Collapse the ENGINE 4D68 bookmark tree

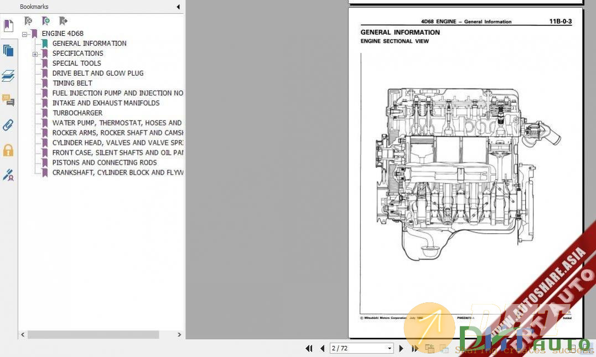coord(25,34)
